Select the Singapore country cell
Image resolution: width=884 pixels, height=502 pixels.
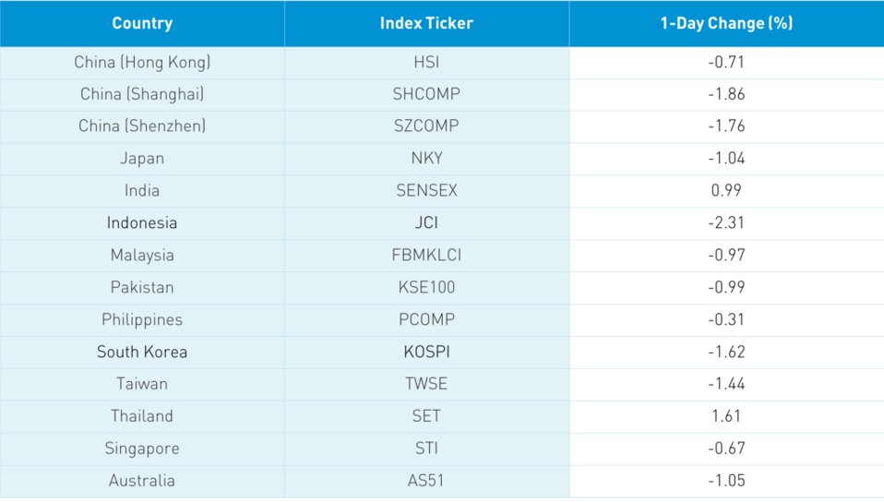click(x=142, y=448)
